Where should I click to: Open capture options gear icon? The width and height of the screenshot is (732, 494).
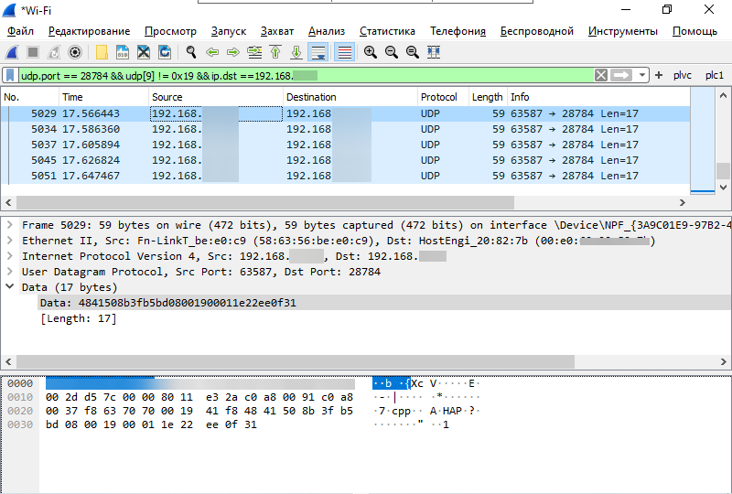[75, 52]
